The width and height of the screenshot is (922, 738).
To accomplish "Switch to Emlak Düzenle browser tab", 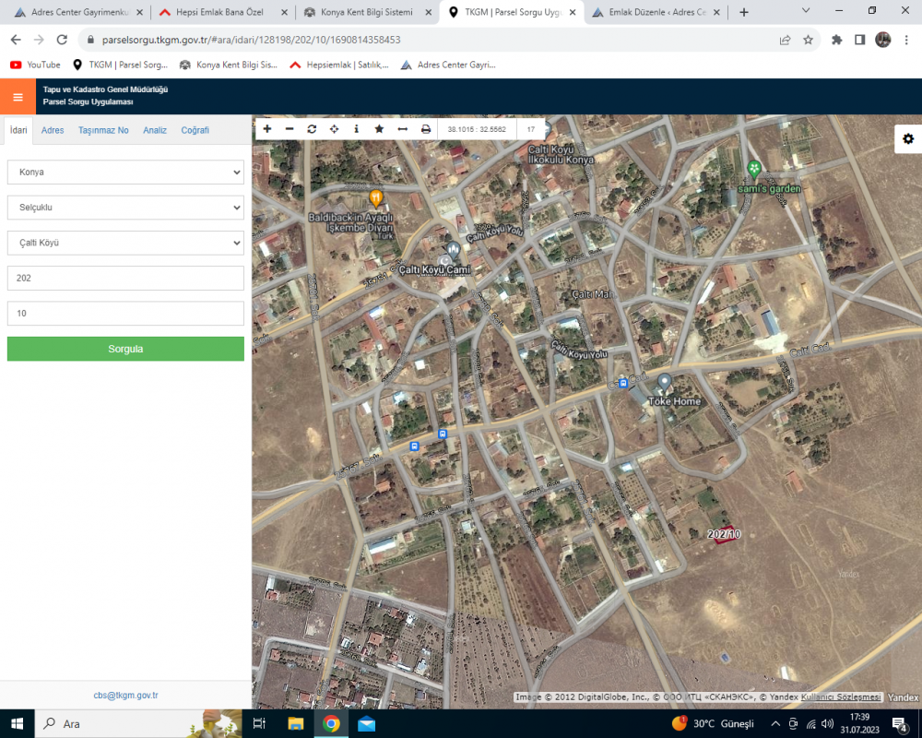I will (x=656, y=12).
